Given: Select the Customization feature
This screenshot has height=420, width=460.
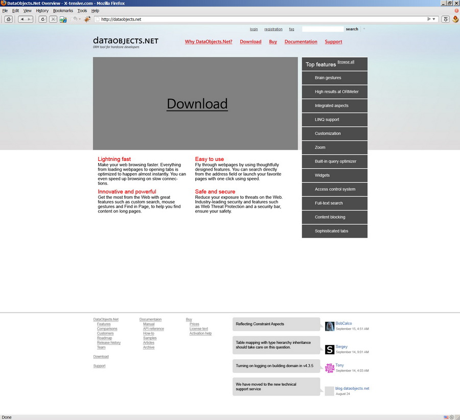Looking at the screenshot, I should [x=334, y=133].
